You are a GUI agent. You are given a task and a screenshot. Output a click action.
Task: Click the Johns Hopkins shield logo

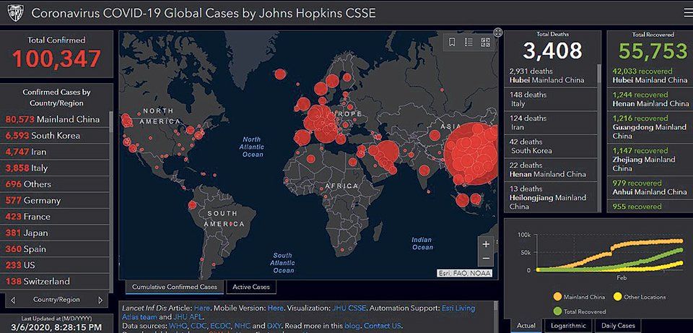[15, 13]
